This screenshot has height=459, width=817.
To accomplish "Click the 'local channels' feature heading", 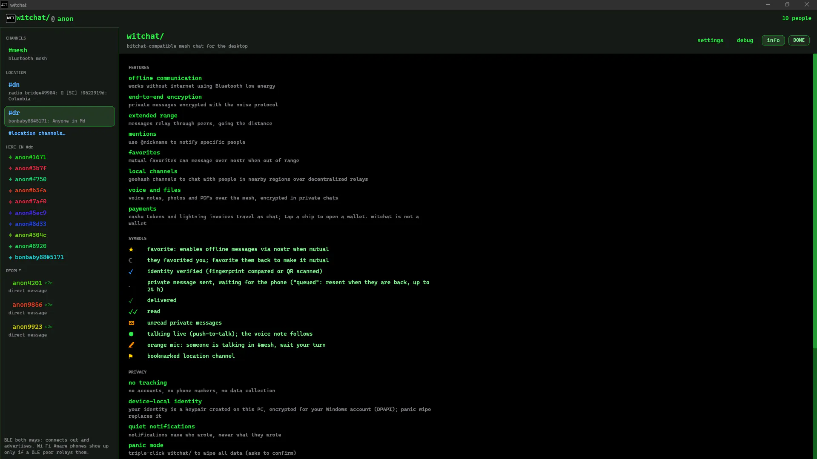I will point(153,171).
